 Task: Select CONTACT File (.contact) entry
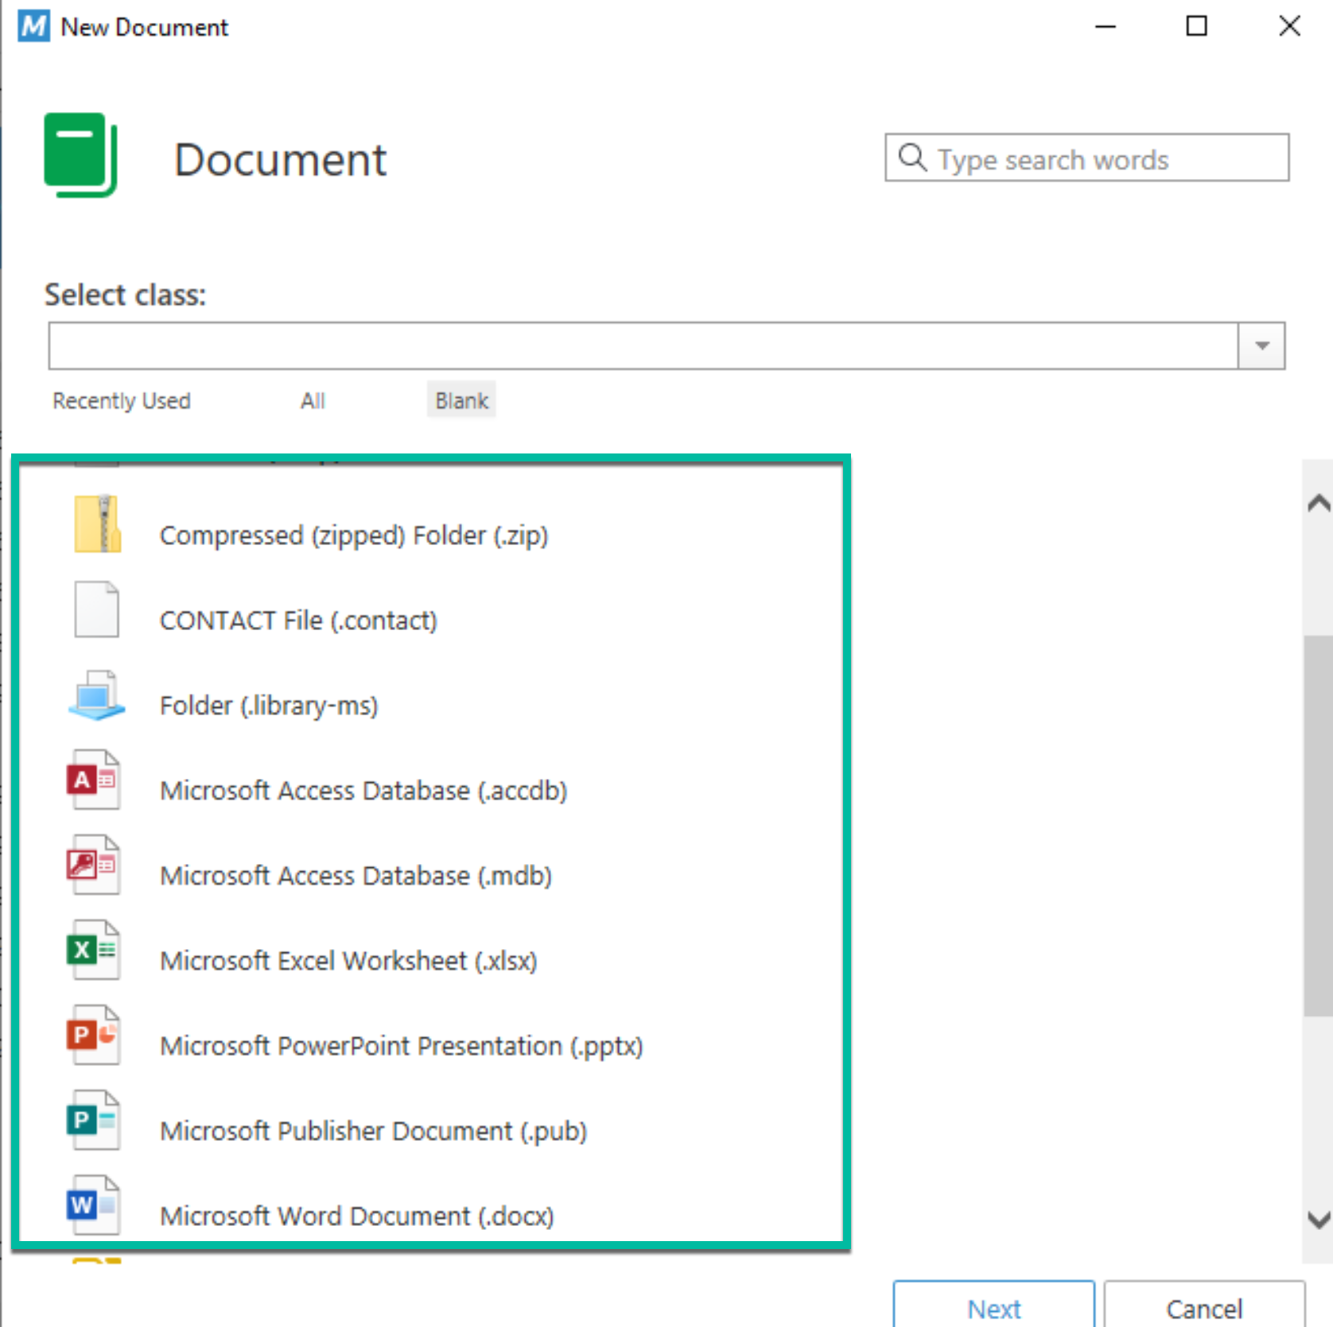[x=298, y=621]
